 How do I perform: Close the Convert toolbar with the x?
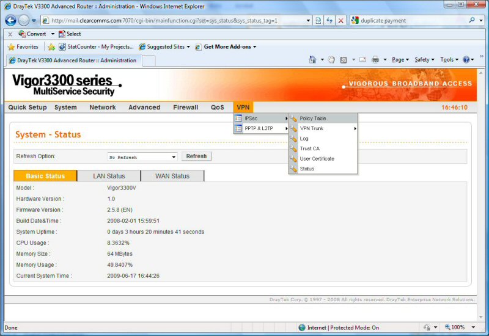(10, 34)
